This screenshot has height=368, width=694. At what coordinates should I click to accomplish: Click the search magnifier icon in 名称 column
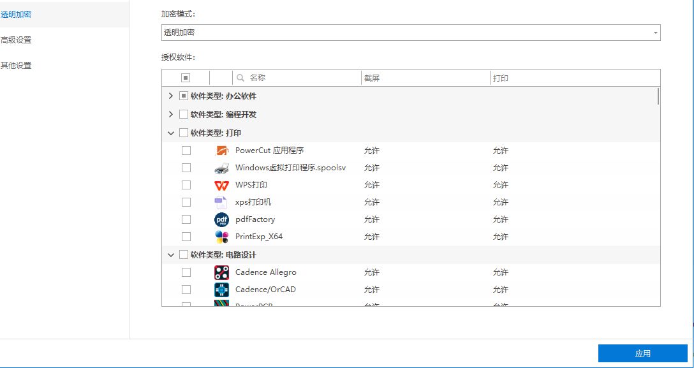point(240,78)
